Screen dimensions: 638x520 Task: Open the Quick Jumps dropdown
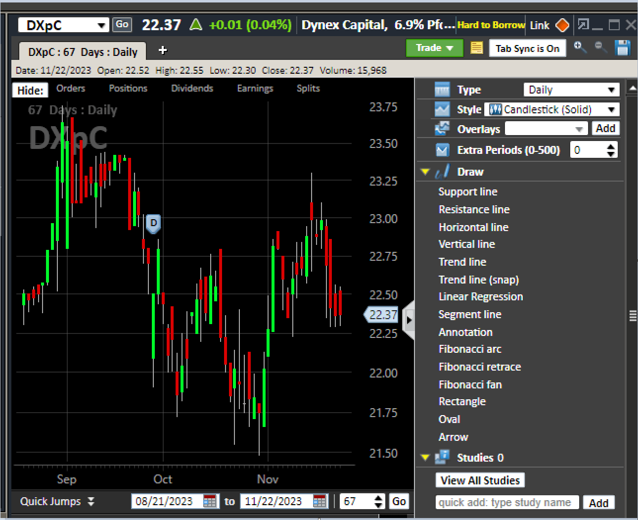(57, 501)
